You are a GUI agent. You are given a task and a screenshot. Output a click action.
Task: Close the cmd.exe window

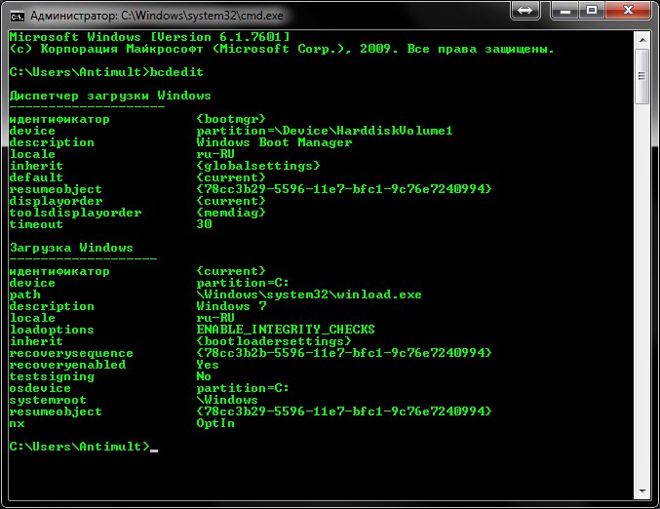pyautogui.click(x=629, y=10)
